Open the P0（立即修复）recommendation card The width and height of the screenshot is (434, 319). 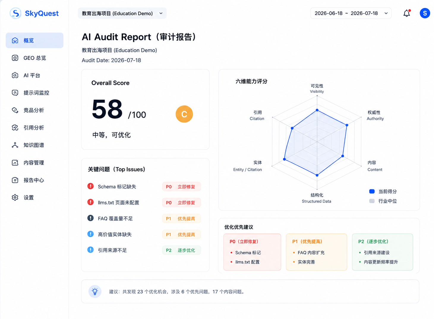pos(252,252)
